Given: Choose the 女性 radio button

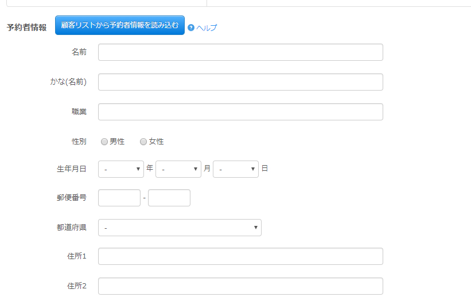Looking at the screenshot, I should pyautogui.click(x=143, y=142).
